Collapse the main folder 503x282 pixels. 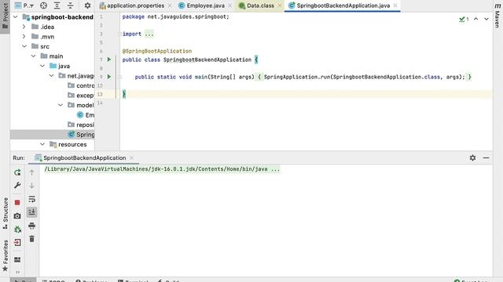(x=33, y=56)
